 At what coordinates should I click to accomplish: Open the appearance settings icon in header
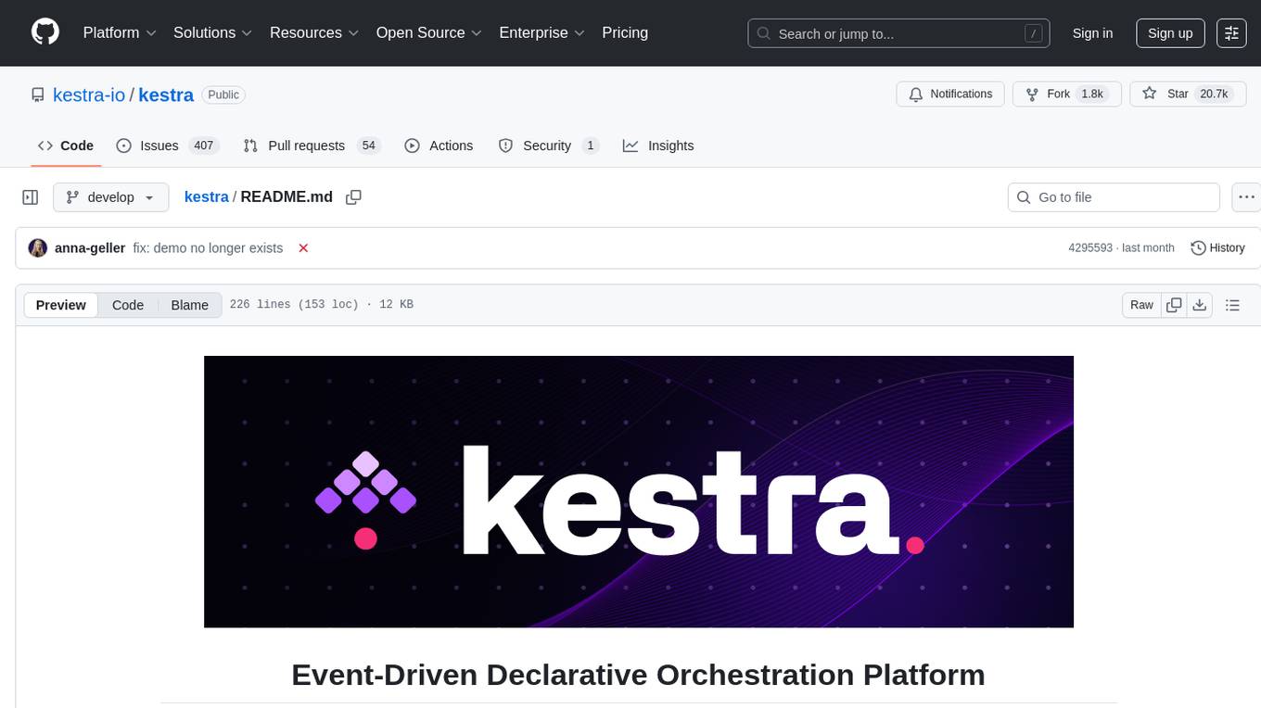click(x=1231, y=33)
